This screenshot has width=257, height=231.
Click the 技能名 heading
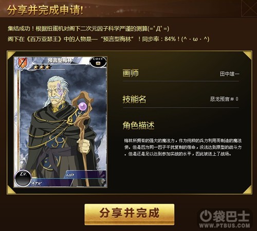tap(134, 99)
